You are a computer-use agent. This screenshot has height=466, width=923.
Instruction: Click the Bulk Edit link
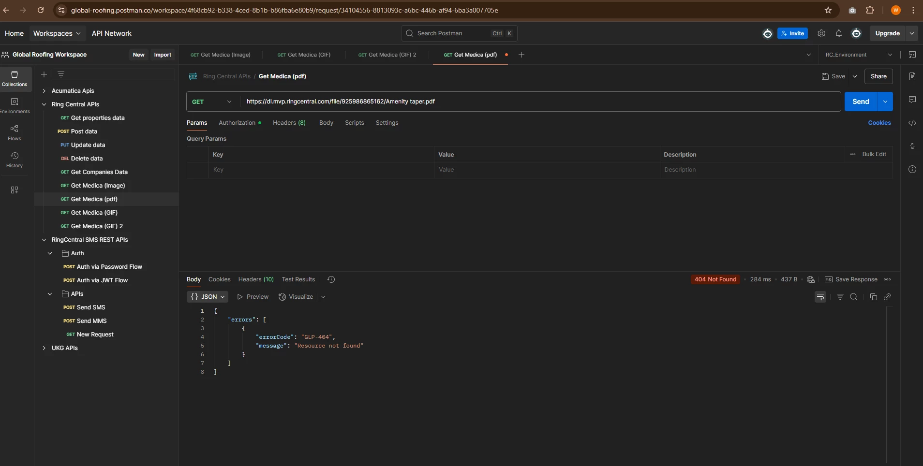[x=874, y=154]
